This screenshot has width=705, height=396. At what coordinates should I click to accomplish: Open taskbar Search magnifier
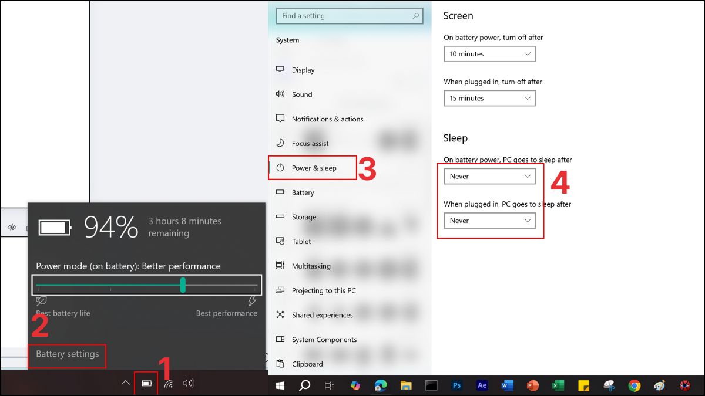(x=305, y=385)
